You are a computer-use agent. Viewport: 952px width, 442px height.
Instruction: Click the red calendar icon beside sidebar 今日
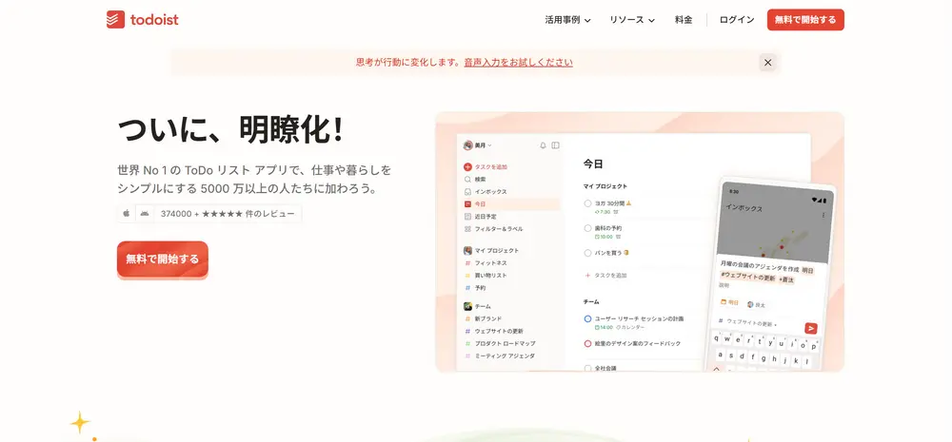[467, 204]
